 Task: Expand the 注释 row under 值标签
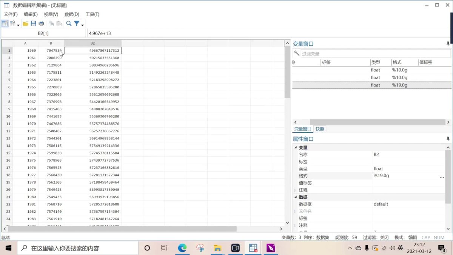tap(296, 190)
